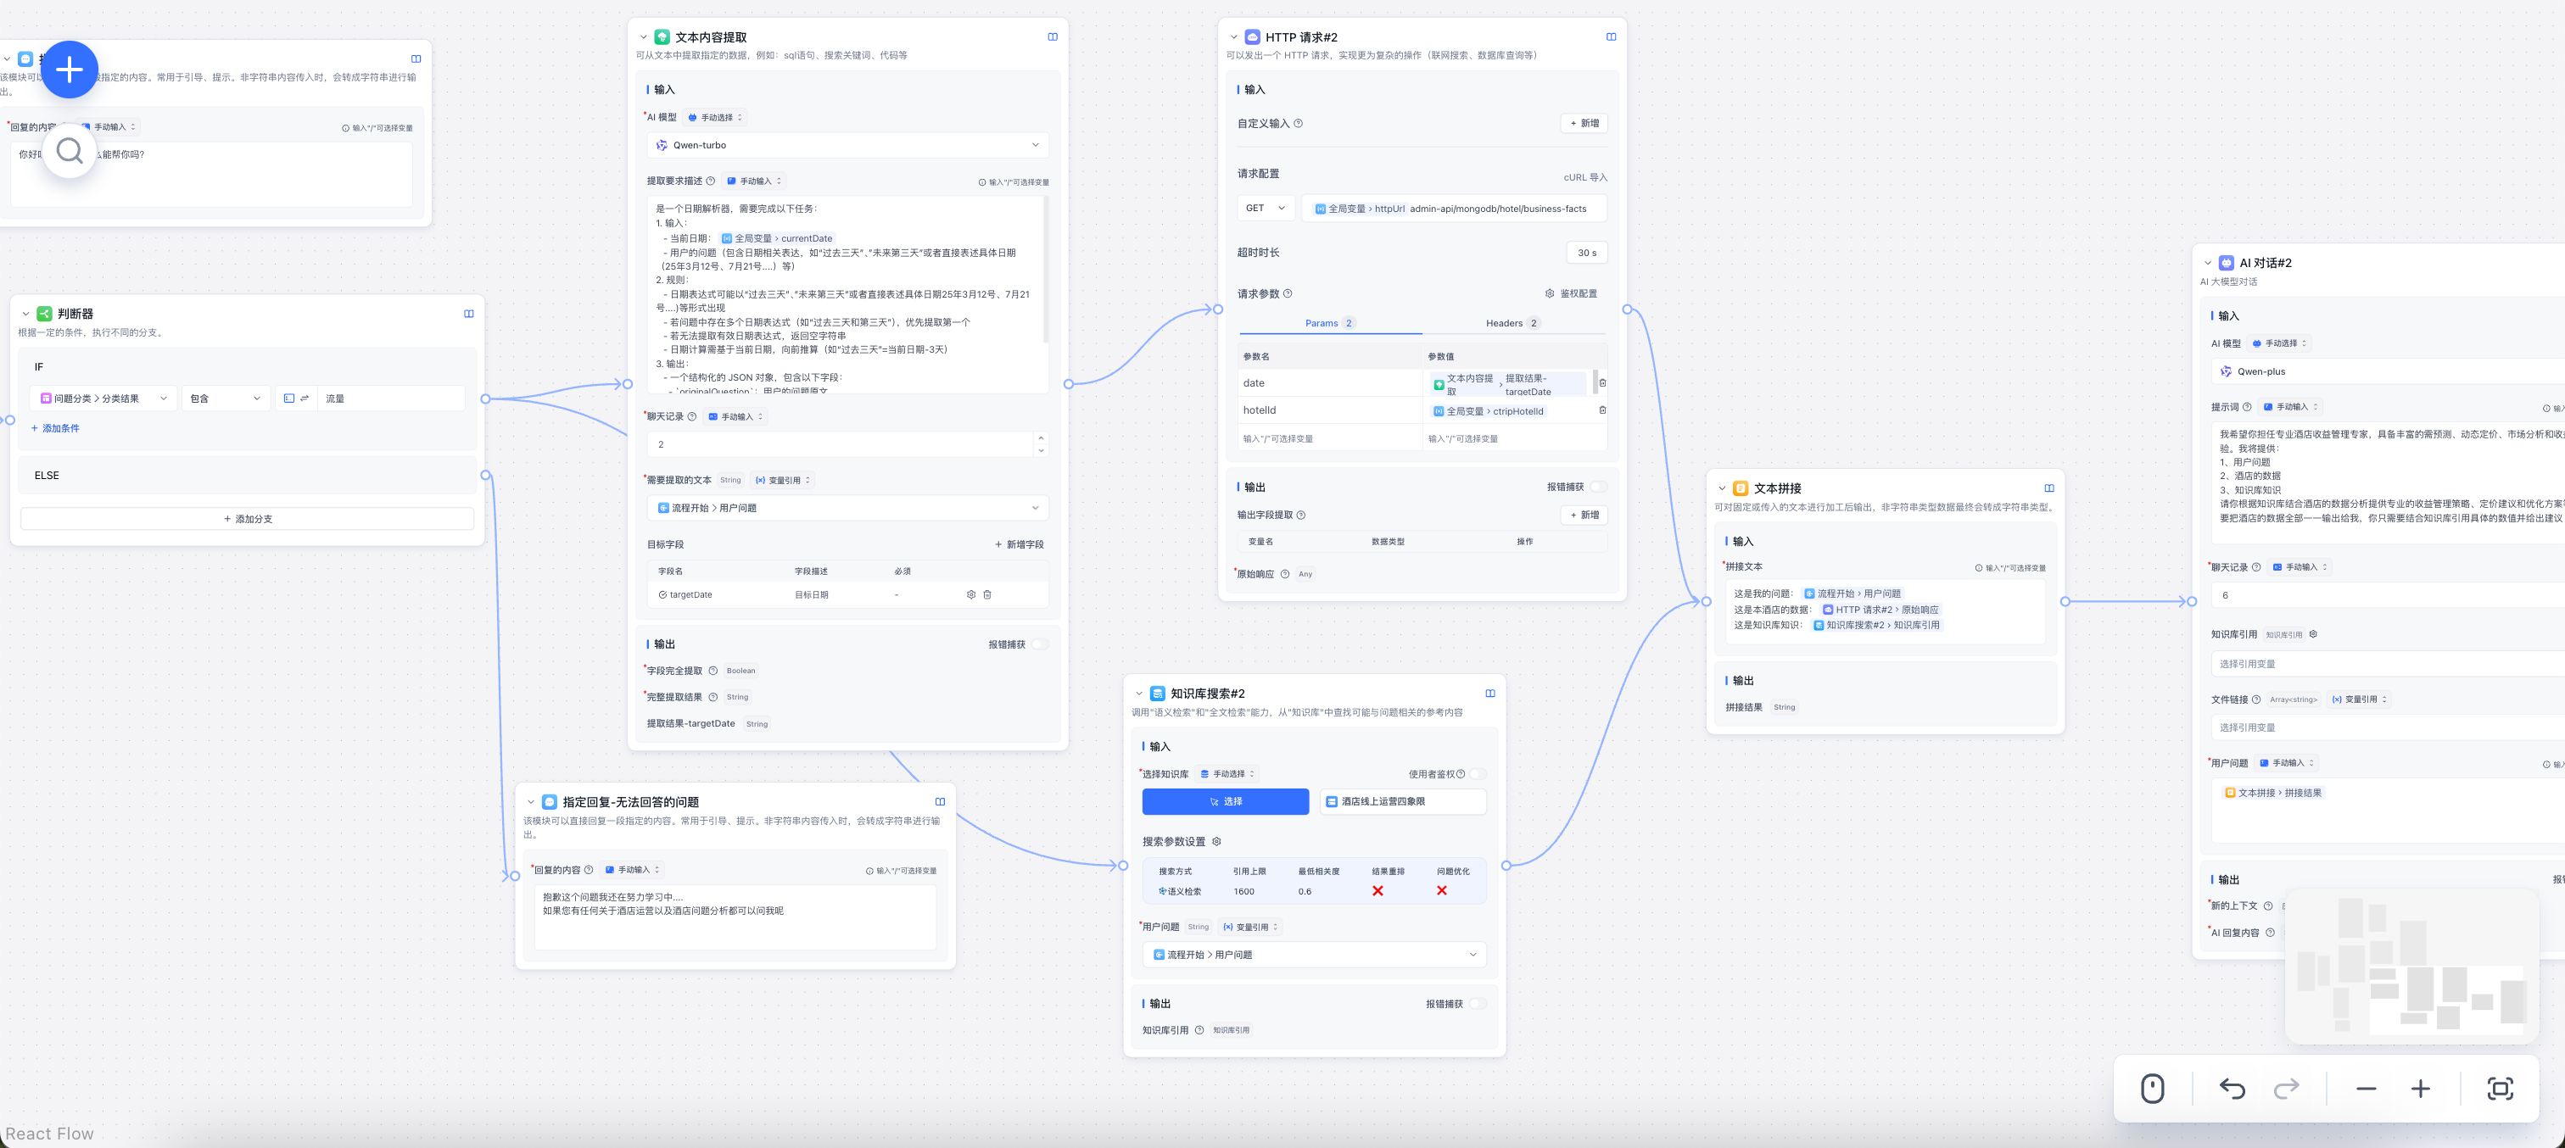Undo the last canvas action

click(2232, 1089)
